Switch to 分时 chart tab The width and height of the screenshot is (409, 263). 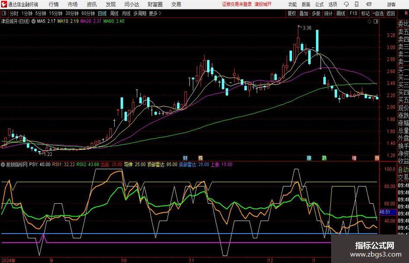[14, 13]
